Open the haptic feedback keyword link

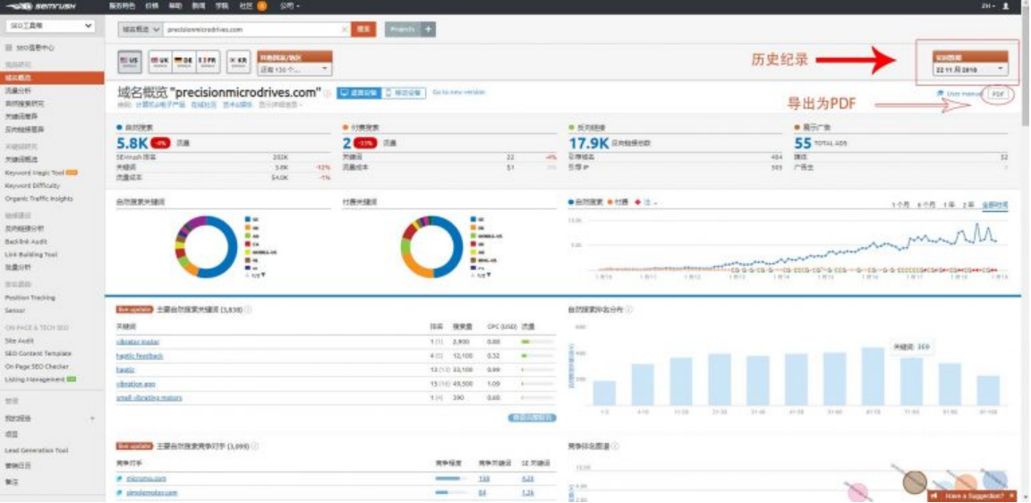point(140,355)
